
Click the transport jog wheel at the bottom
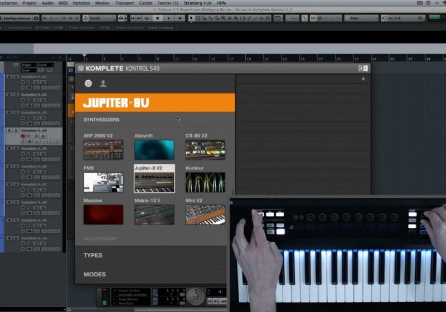196,295
